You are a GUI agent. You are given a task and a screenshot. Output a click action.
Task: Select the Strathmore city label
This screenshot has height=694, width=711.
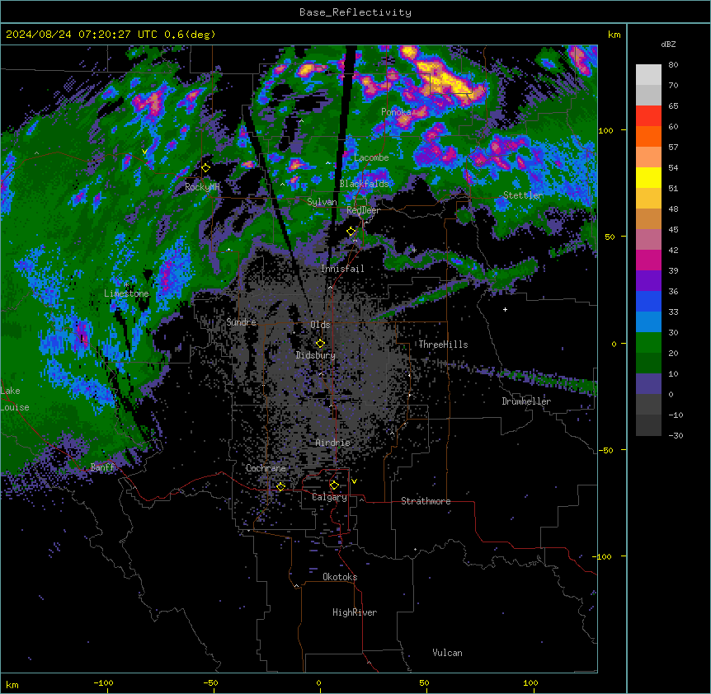point(426,501)
